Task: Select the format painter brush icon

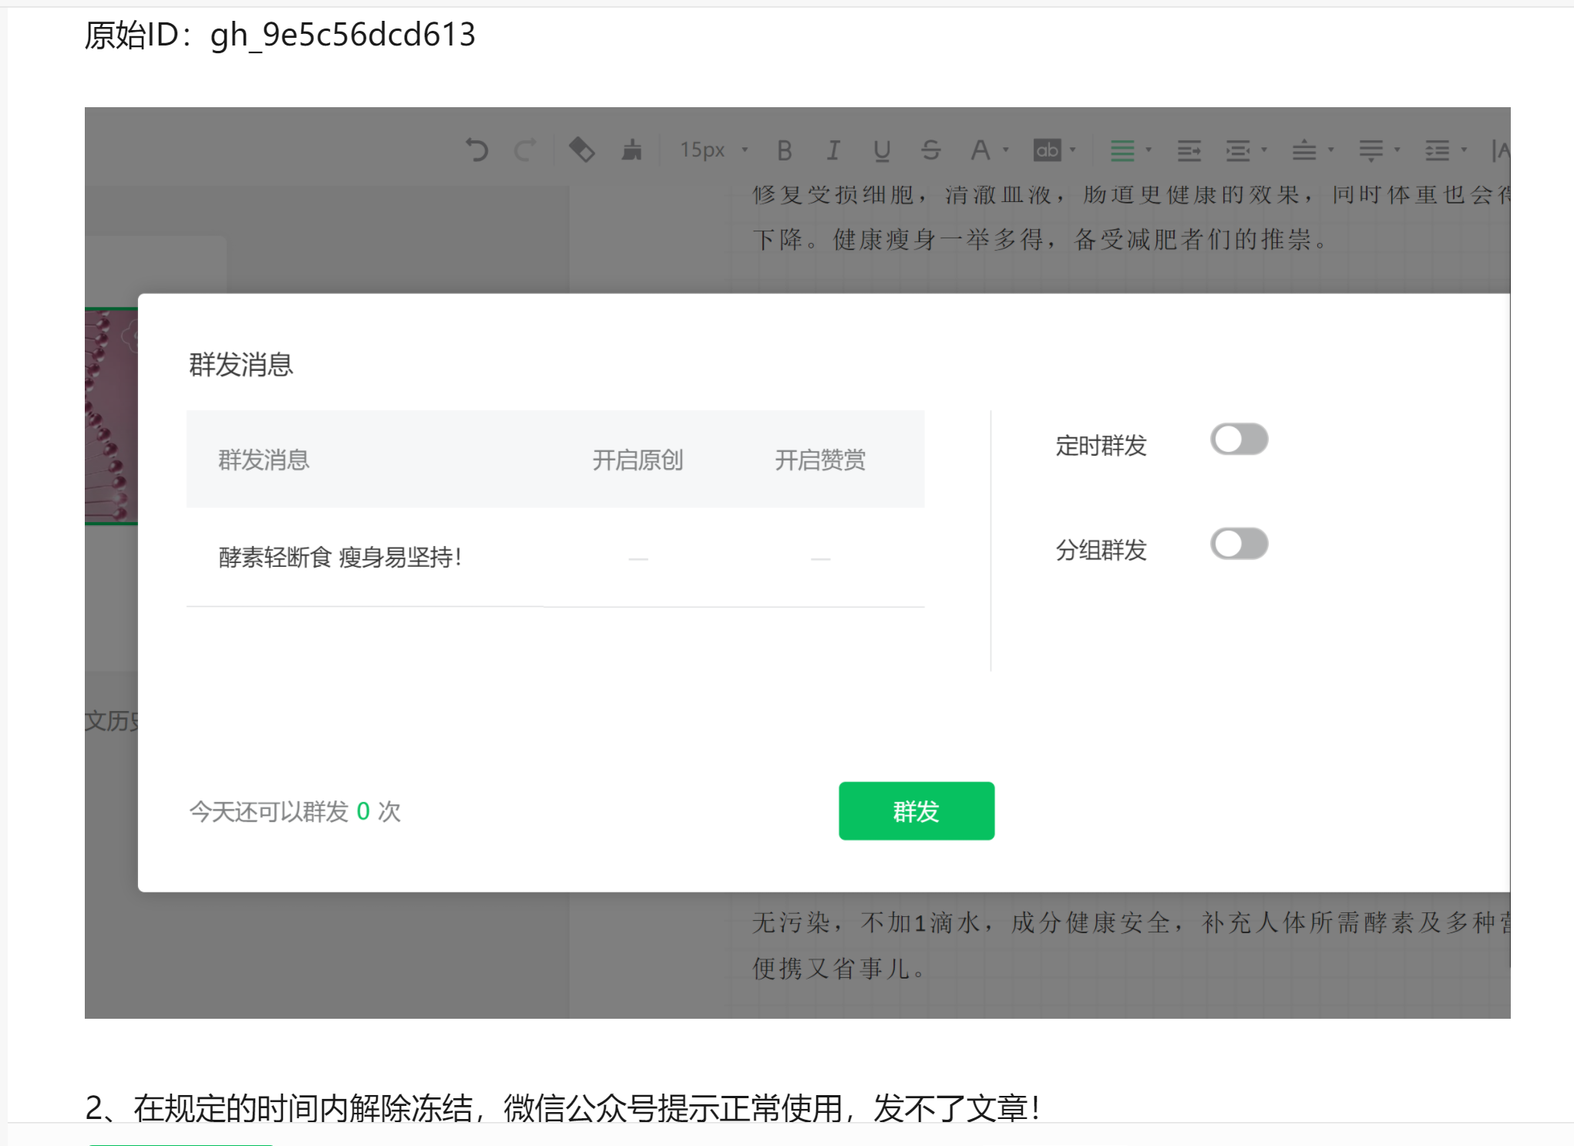Action: pyautogui.click(x=632, y=150)
